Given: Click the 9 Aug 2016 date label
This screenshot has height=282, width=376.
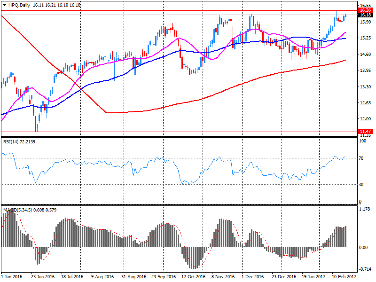Looking at the screenshot, I should pyautogui.click(x=102, y=276).
